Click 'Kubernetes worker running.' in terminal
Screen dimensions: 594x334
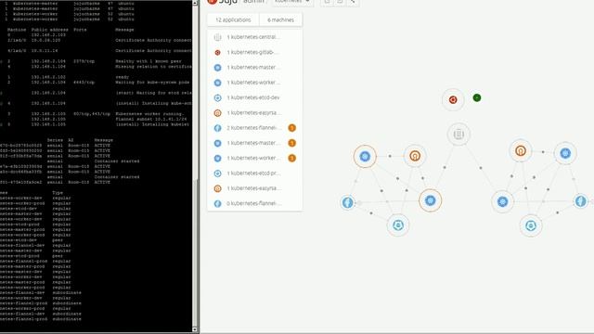(149, 113)
